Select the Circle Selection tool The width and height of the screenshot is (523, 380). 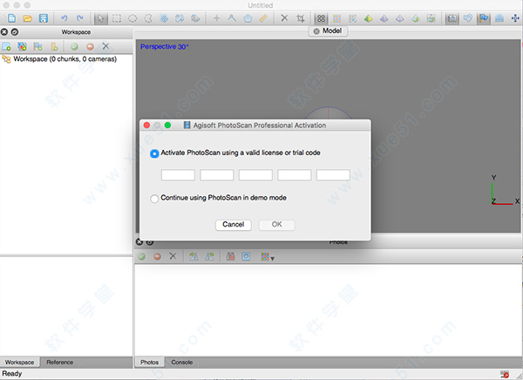pos(132,18)
